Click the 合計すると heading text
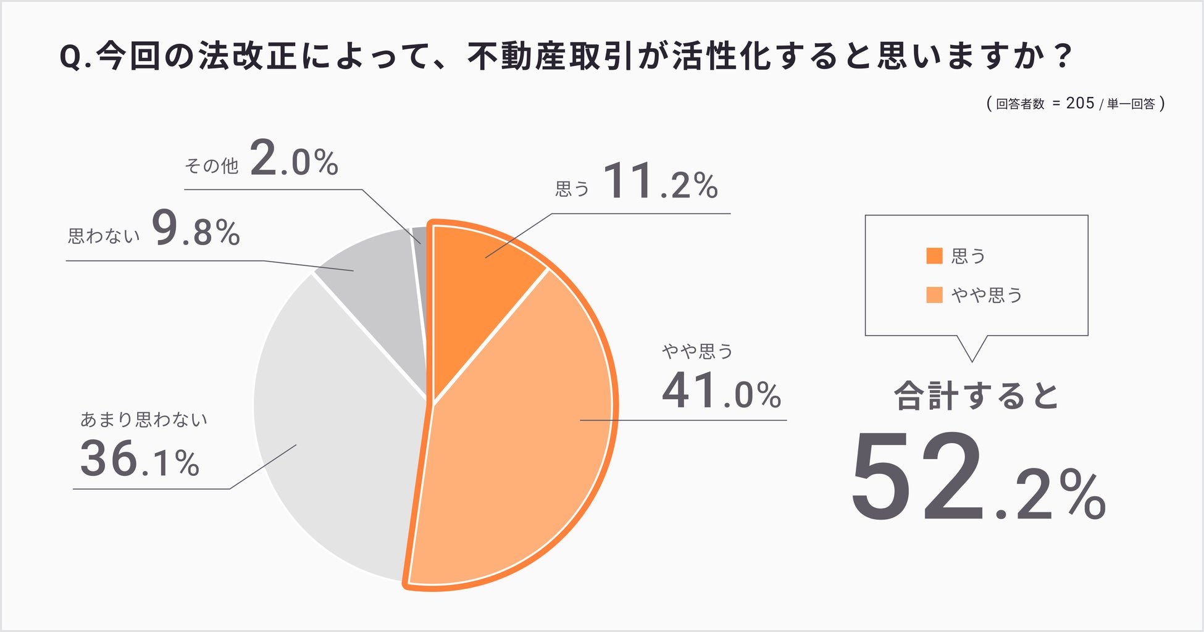The height and width of the screenshot is (632, 1204). [x=976, y=396]
